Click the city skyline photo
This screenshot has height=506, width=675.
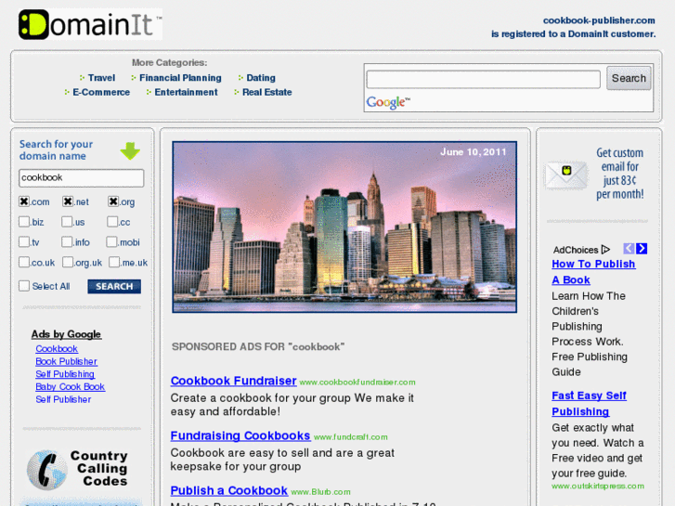pos(344,227)
